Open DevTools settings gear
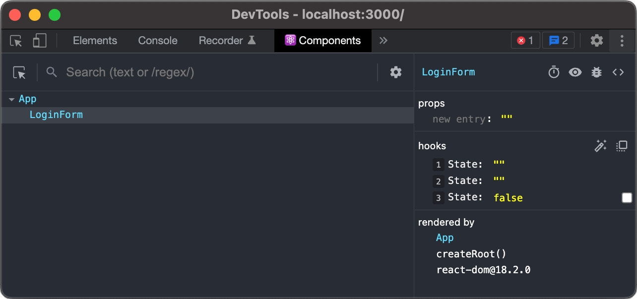Screen dimensions: 637x299 (x=596, y=41)
